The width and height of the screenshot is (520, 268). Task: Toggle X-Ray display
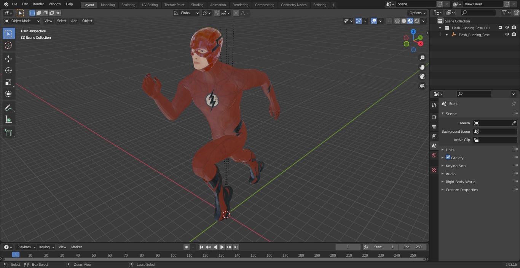[389, 21]
